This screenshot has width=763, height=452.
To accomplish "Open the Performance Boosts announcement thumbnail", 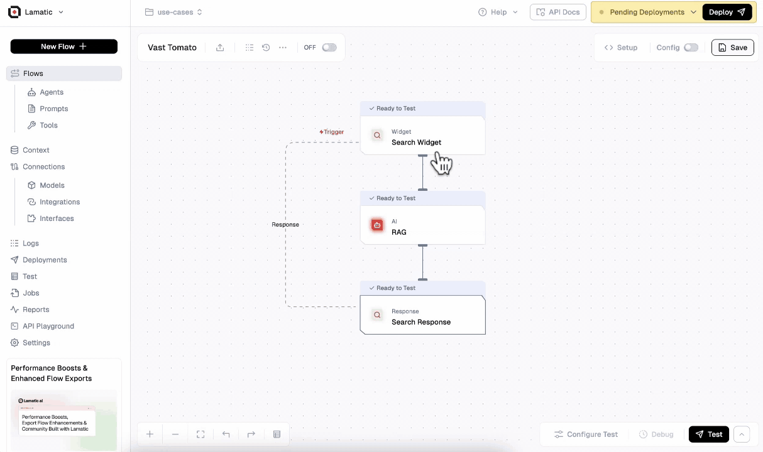I will pos(64,419).
